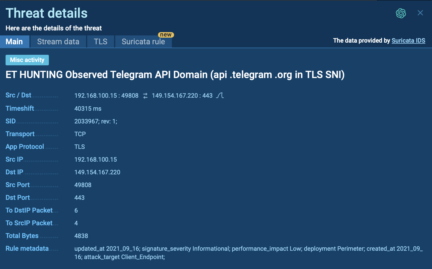Click the Transport value TCP
The height and width of the screenshot is (269, 432).
pyautogui.click(x=80, y=134)
